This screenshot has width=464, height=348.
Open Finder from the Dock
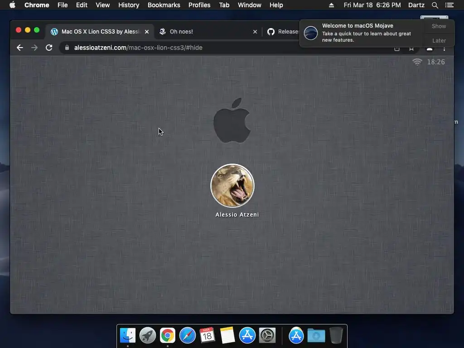(127, 335)
